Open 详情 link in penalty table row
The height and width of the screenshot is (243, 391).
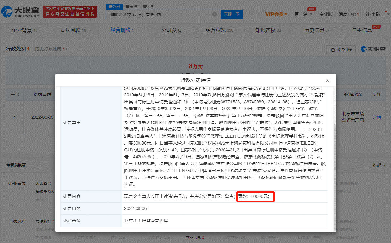tap(377, 117)
